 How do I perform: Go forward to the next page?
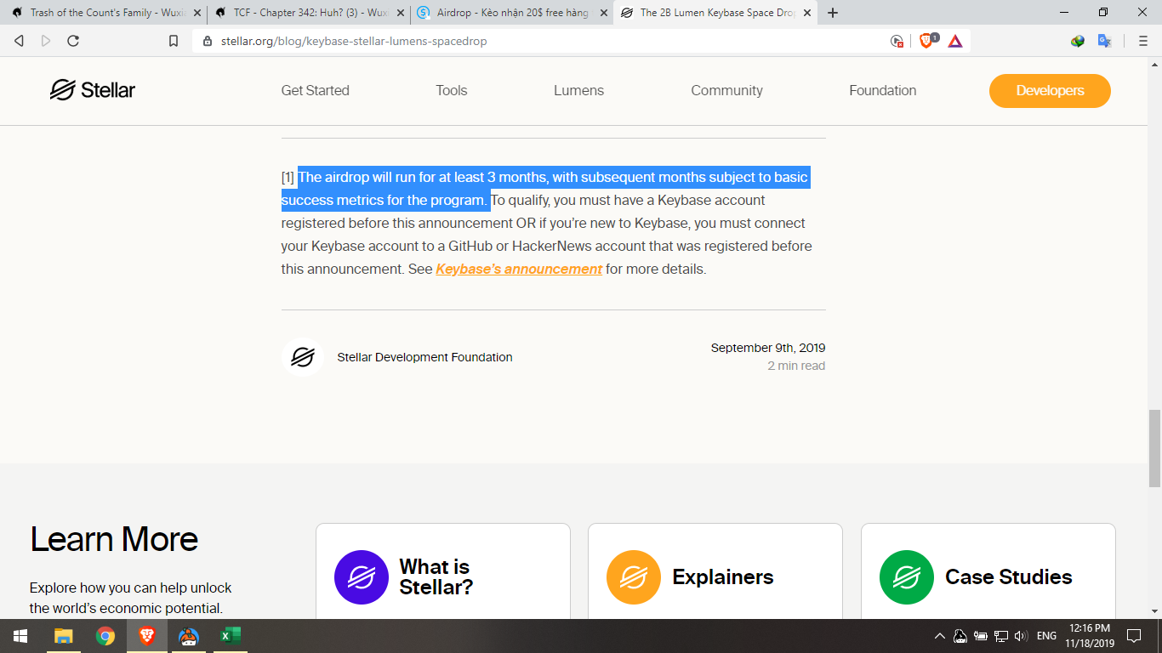(x=46, y=41)
